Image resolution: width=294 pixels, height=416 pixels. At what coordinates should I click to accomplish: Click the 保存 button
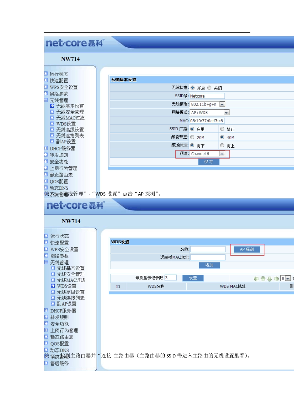(209, 162)
